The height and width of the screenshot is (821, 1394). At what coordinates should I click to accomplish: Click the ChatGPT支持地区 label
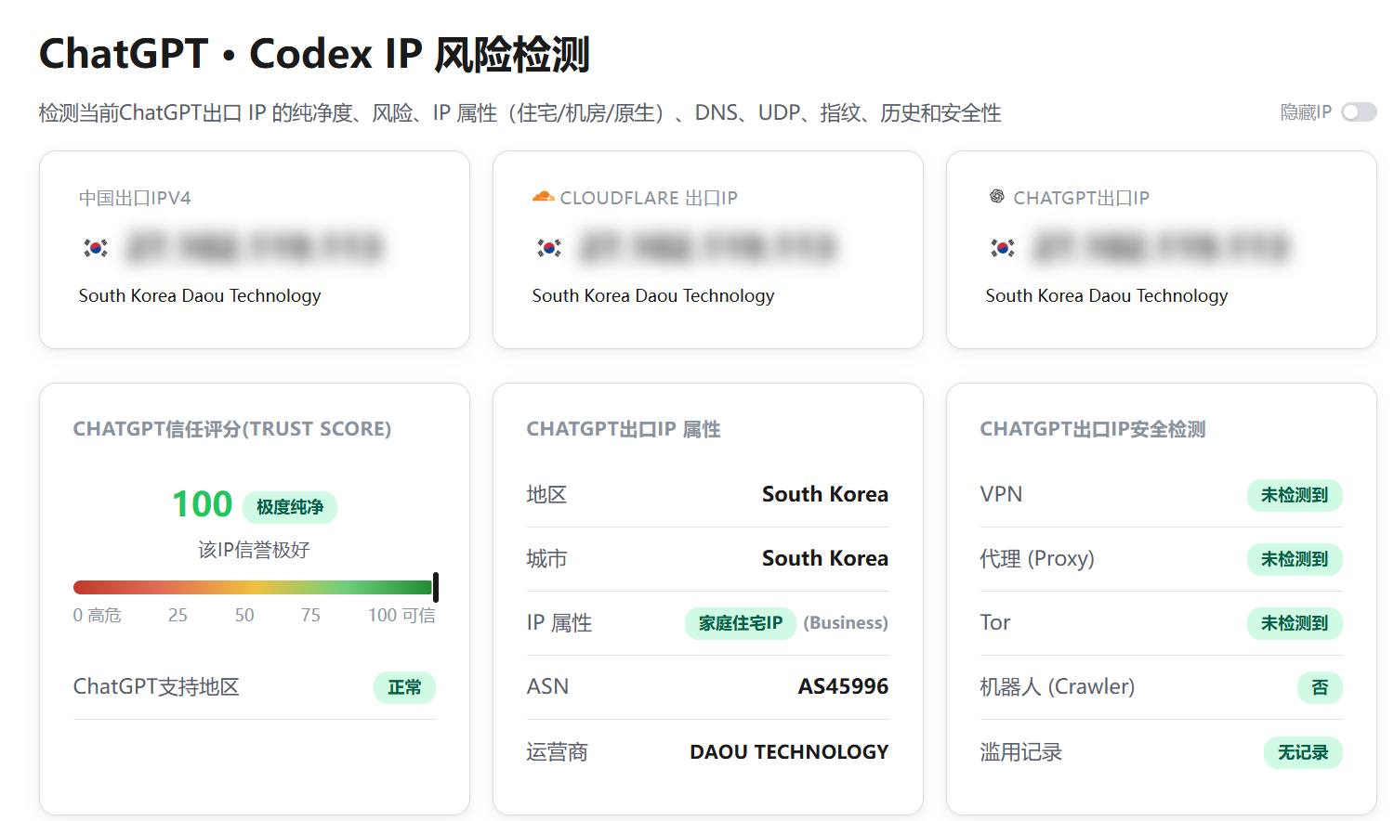click(x=156, y=686)
